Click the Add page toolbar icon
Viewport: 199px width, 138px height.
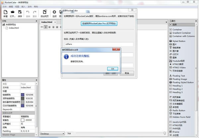[44, 12]
